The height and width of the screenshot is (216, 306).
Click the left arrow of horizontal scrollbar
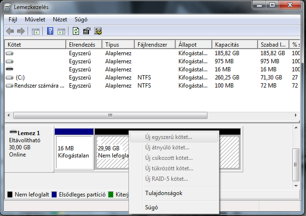(9, 115)
